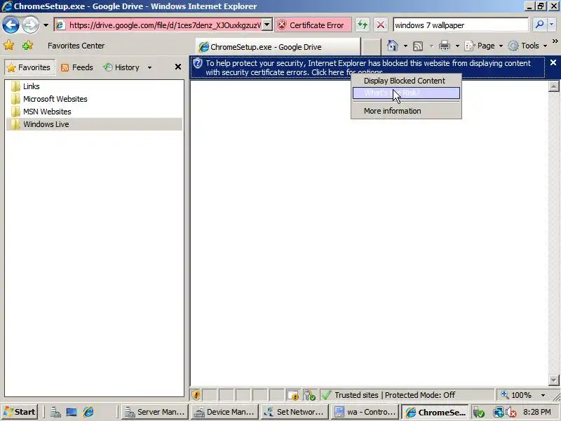This screenshot has width=561, height=421.
Task: Open the zoom level dropdown arrow
Action: point(543,395)
